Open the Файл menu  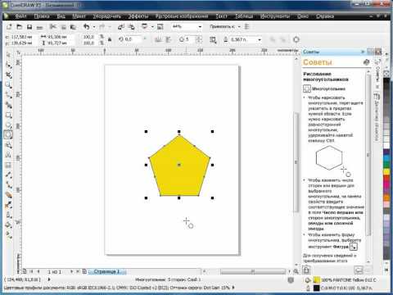coord(20,16)
